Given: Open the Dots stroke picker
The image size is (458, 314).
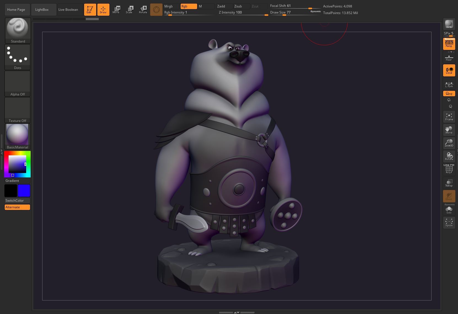Looking at the screenshot, I should coord(18,57).
